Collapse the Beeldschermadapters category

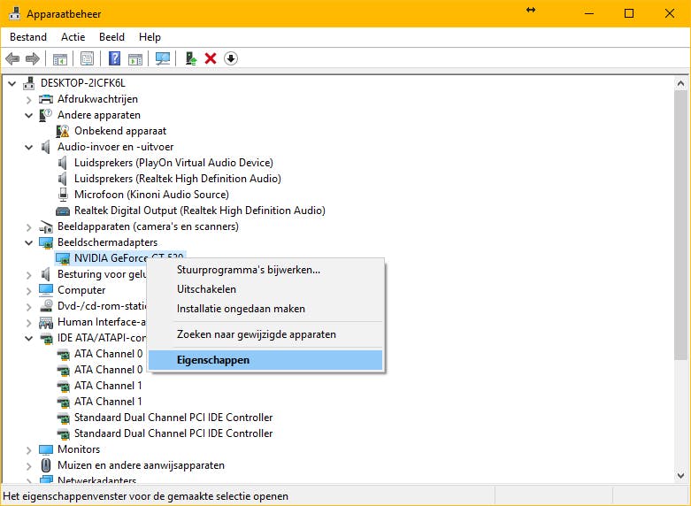click(x=28, y=242)
